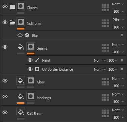
Task: Select the Nulliform layer name
Action: pyautogui.click(x=34, y=23)
